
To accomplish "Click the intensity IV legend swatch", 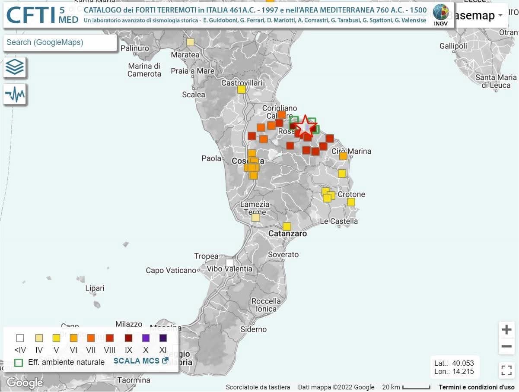I will tap(39, 338).
